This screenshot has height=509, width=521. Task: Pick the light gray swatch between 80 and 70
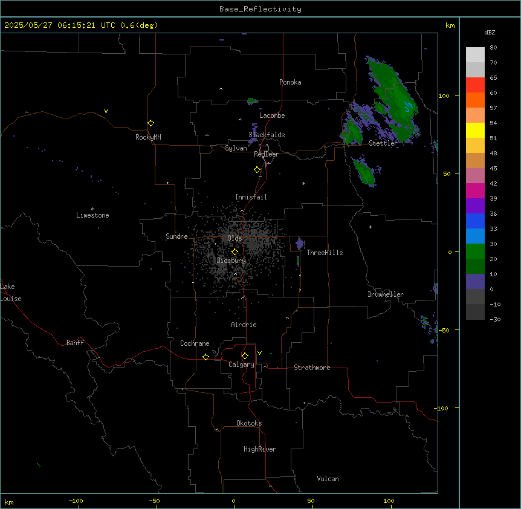[x=475, y=55]
